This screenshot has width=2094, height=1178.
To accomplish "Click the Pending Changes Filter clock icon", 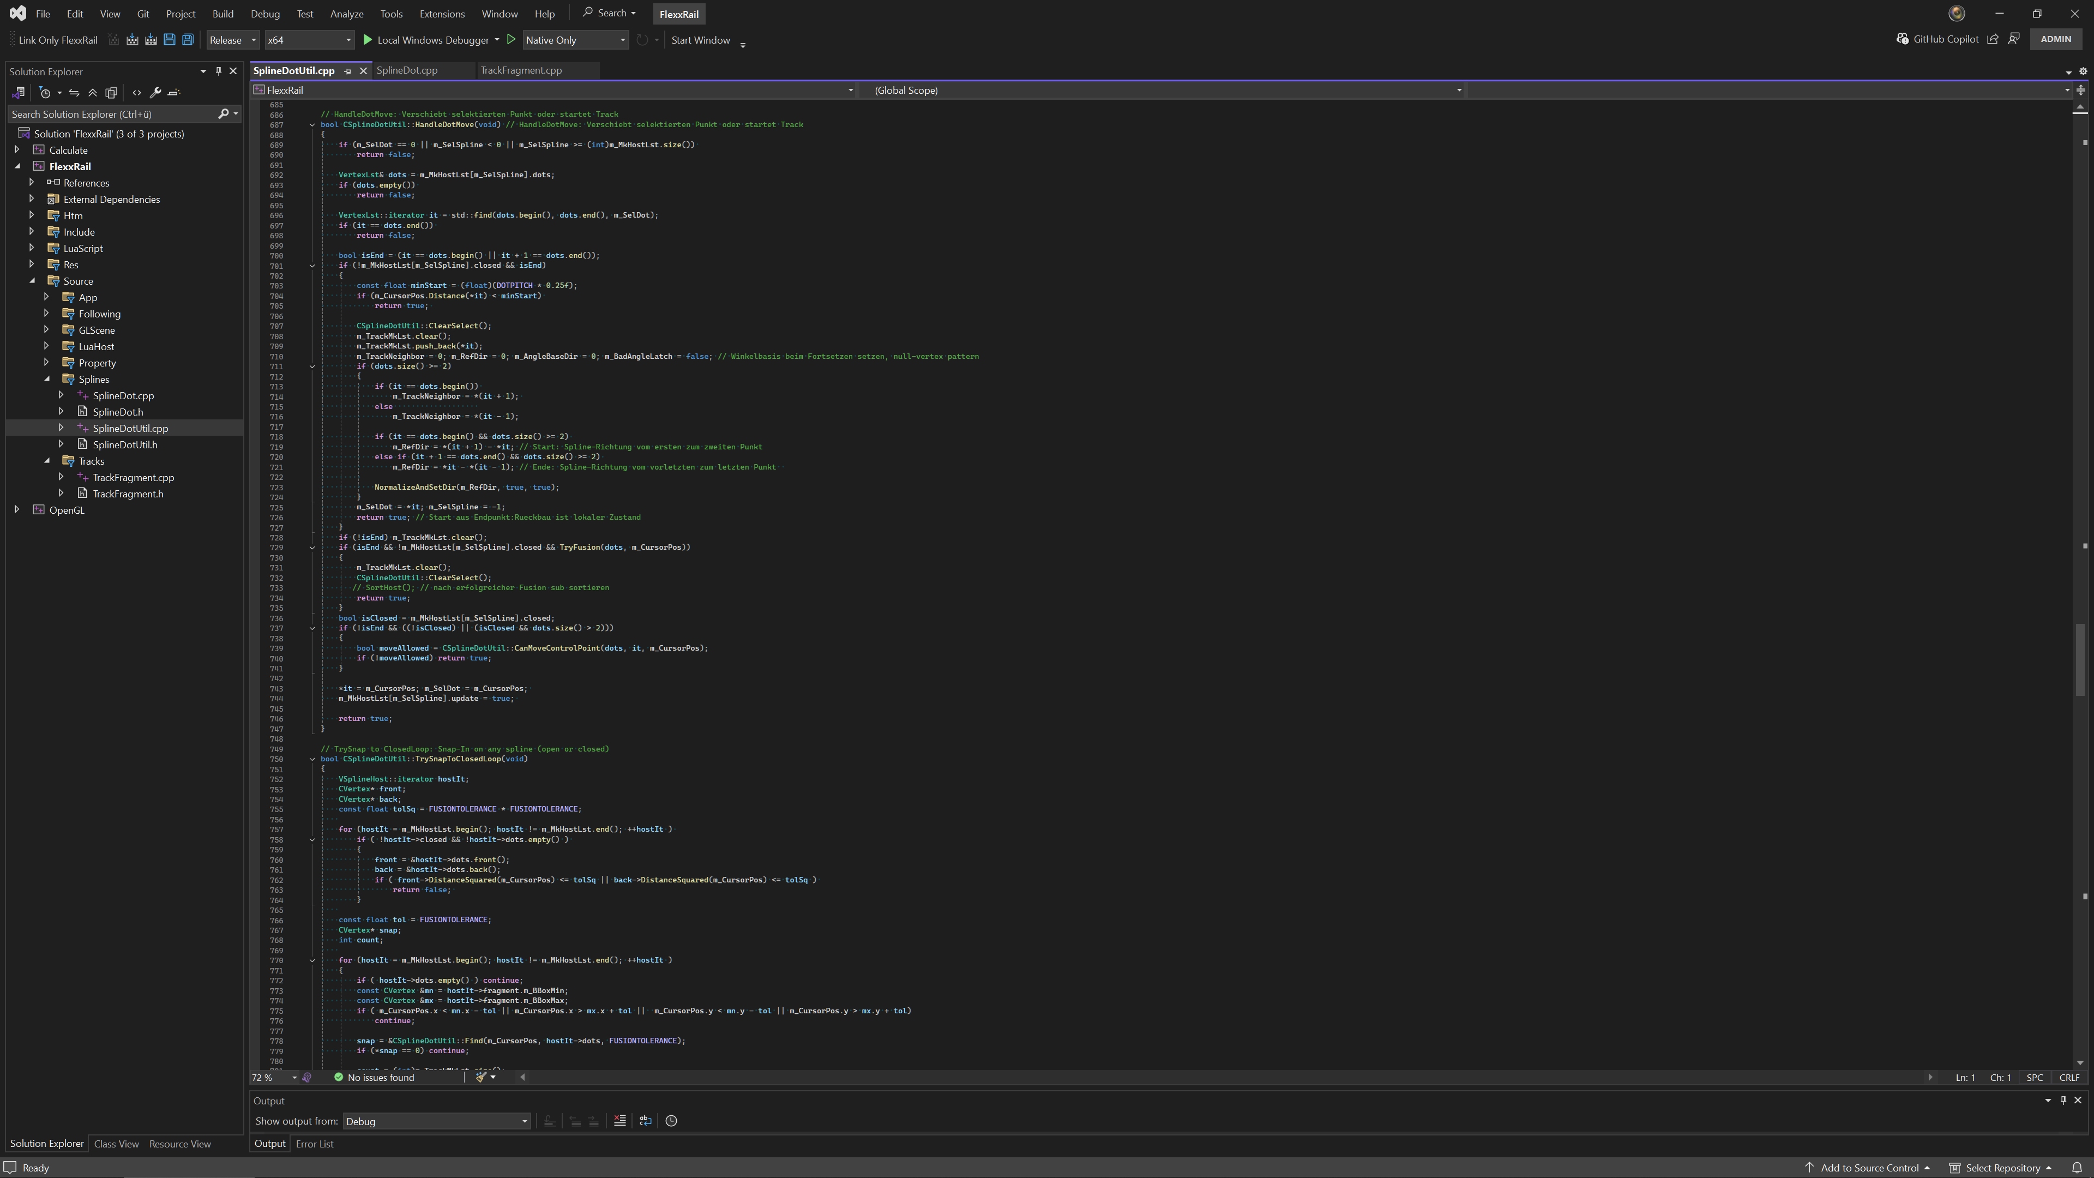I will click(x=45, y=93).
